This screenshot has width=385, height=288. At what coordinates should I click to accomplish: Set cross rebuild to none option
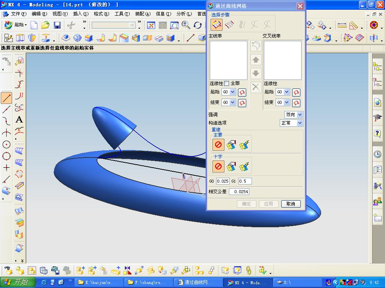(x=218, y=166)
